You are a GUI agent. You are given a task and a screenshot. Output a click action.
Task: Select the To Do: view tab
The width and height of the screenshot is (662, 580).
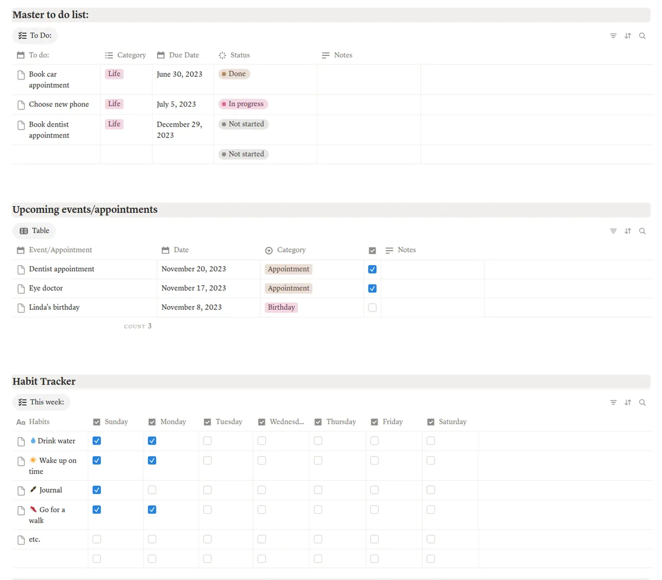point(35,36)
